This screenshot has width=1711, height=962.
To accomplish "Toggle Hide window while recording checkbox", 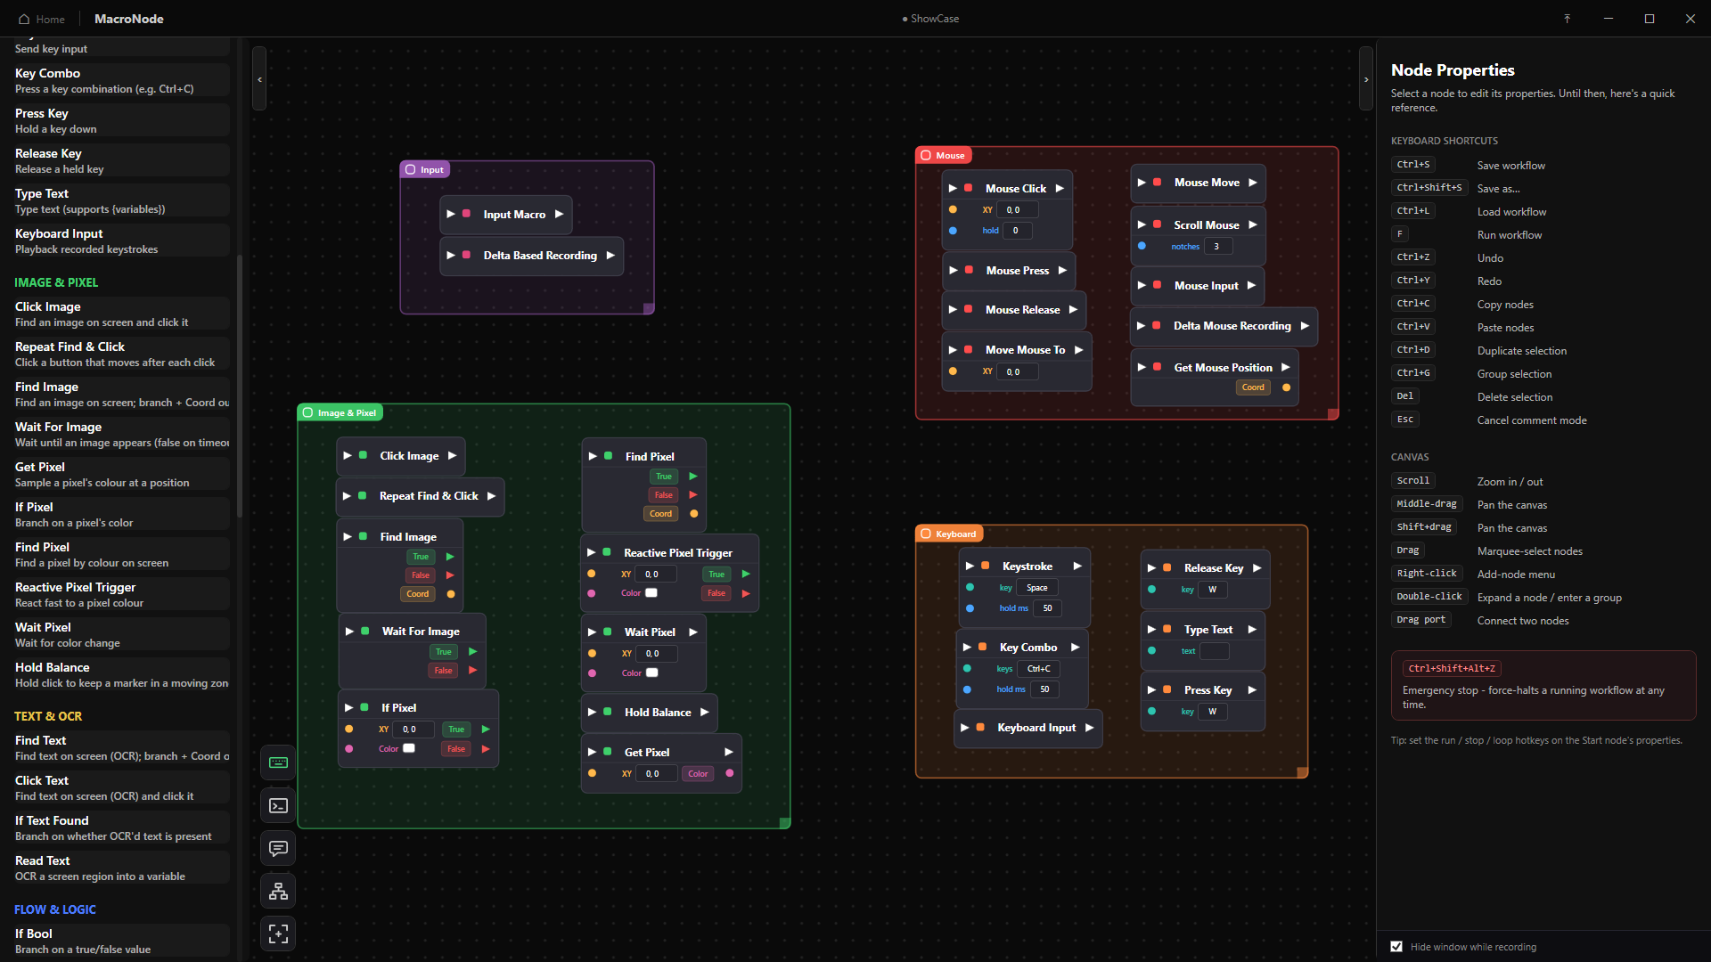I will coord(1396,947).
